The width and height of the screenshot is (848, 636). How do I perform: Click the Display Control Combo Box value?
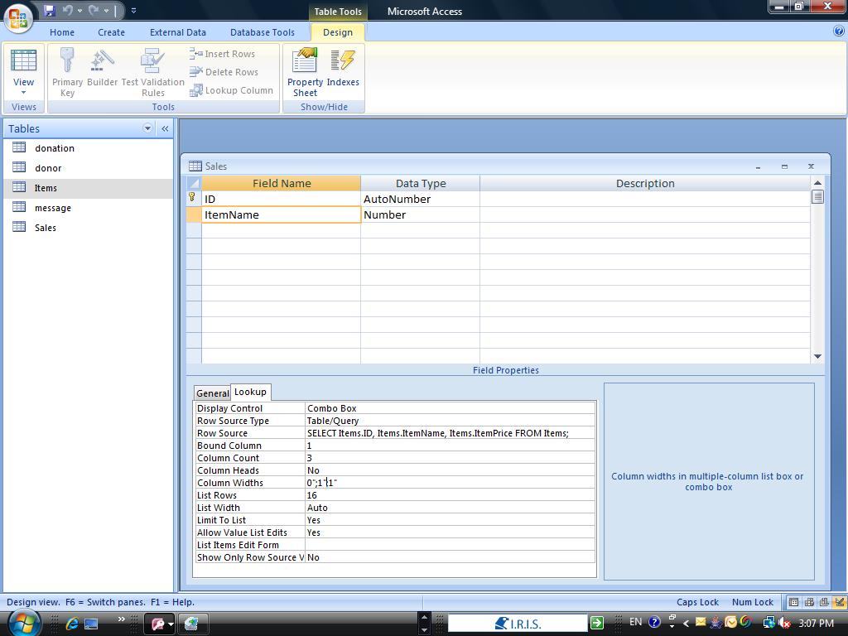tap(450, 408)
